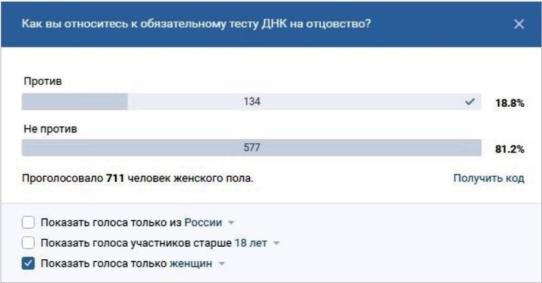Open the country dropdown arrow next to России

(231, 223)
